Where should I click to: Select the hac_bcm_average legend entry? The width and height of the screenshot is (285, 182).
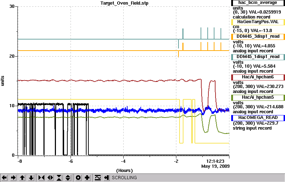[x=258, y=3]
